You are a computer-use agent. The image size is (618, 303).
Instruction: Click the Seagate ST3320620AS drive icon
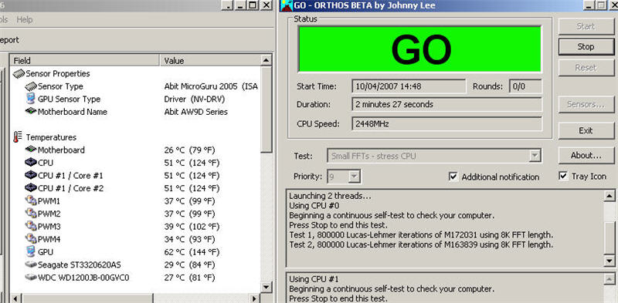coord(31,264)
